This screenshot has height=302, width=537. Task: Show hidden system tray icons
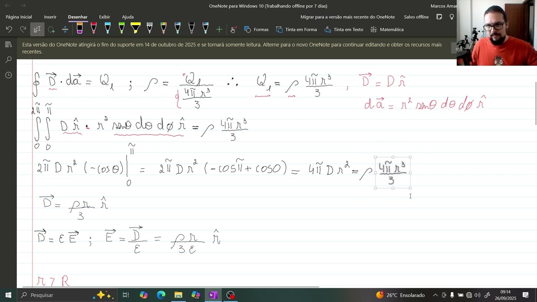435,295
